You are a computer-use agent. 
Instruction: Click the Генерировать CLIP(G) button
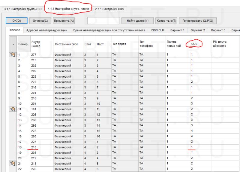point(198,21)
